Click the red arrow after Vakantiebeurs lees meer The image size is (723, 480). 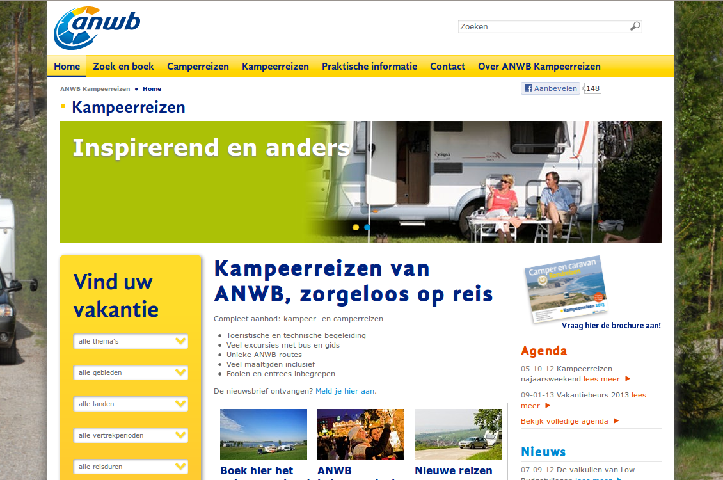tap(548, 405)
